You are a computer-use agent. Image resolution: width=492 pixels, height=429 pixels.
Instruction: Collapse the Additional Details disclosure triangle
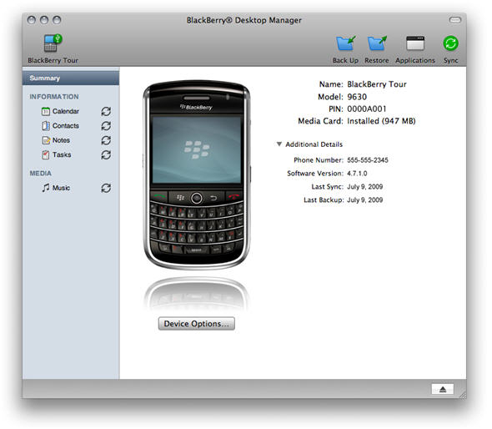[279, 144]
